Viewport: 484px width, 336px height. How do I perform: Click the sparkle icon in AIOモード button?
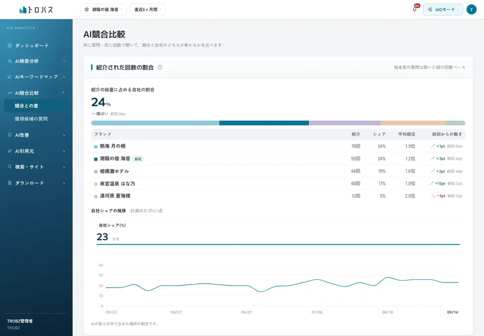pyautogui.click(x=430, y=9)
